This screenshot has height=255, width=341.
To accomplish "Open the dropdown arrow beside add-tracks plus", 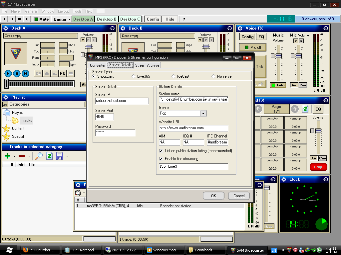I will tap(14, 156).
